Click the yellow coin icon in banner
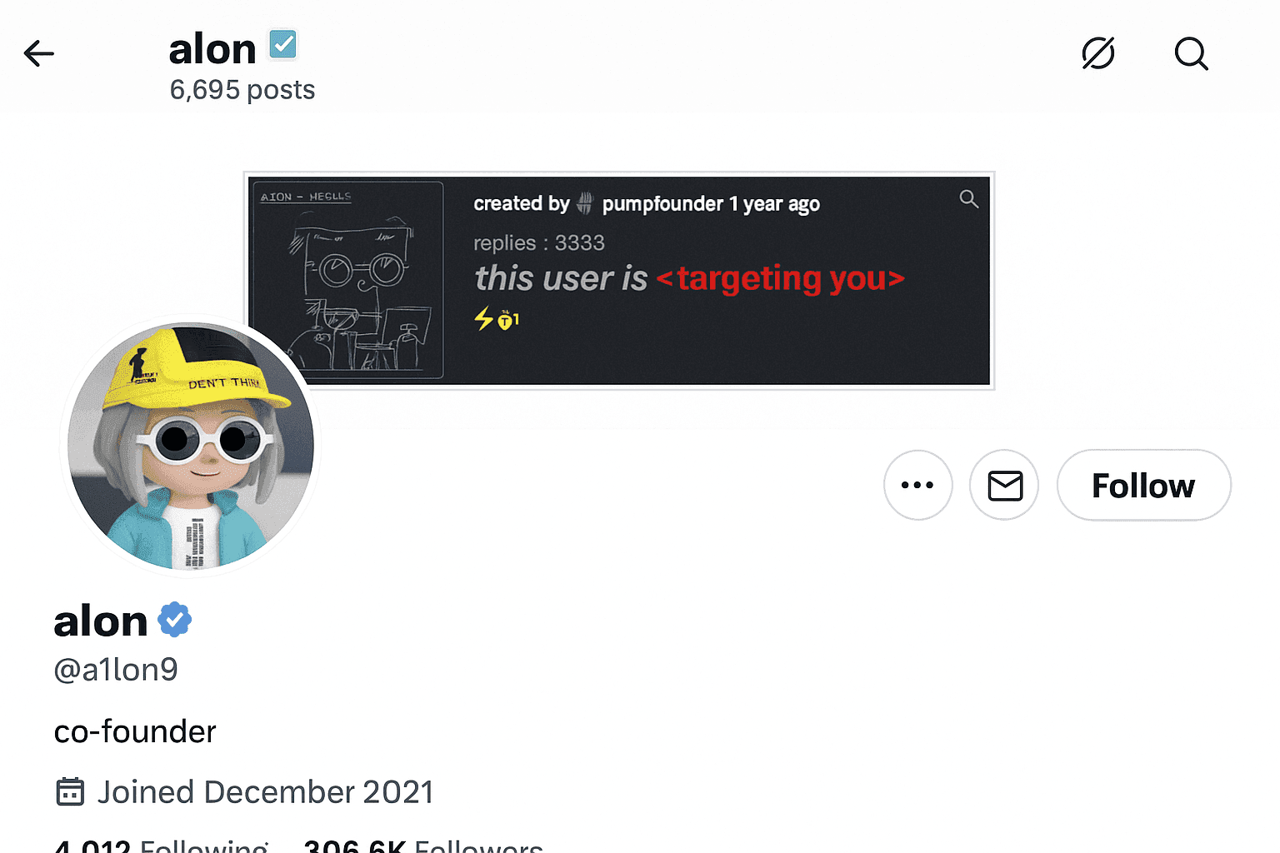The image size is (1280, 853). 506,319
